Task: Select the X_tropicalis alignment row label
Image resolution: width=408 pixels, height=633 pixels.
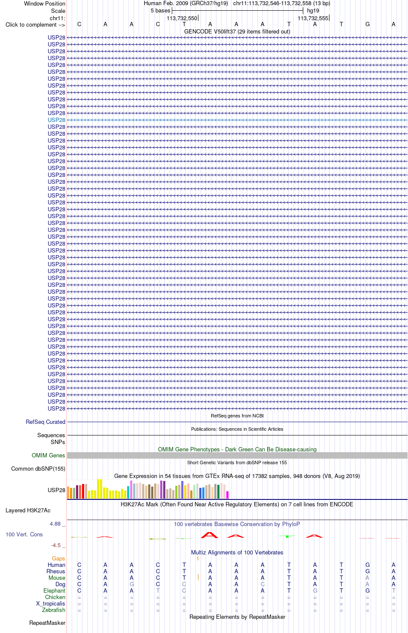Action: [51, 603]
